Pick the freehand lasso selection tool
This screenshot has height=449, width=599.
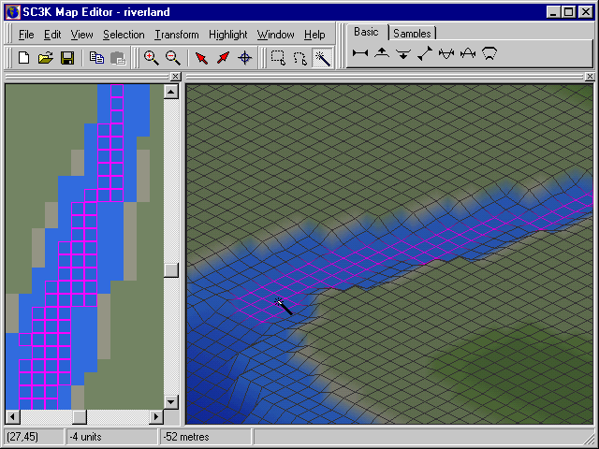pos(299,58)
